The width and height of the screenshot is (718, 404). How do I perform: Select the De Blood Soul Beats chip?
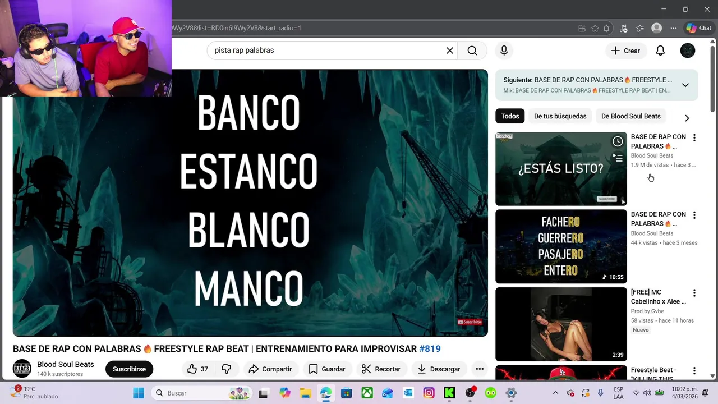click(630, 116)
